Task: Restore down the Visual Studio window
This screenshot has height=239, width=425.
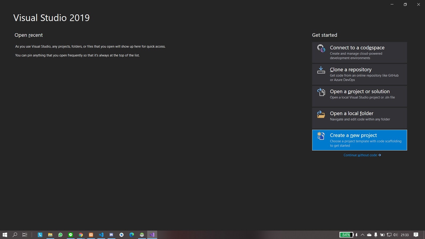Action: pyautogui.click(x=405, y=5)
